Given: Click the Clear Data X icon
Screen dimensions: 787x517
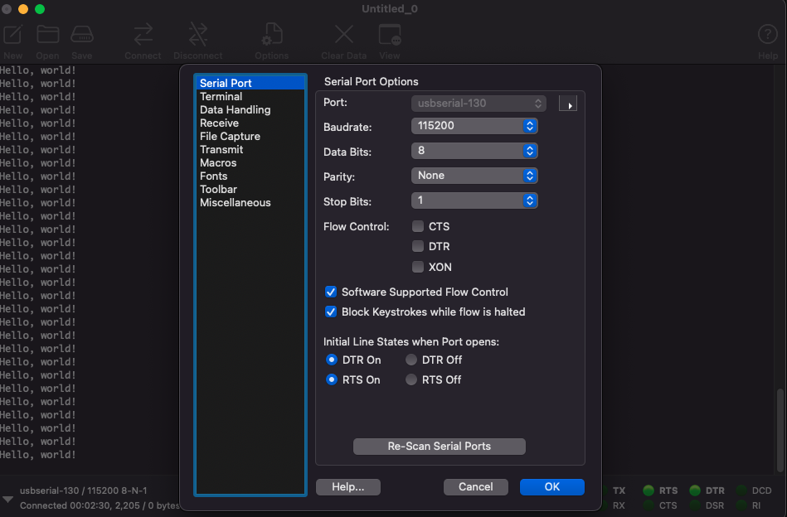Looking at the screenshot, I should [344, 35].
